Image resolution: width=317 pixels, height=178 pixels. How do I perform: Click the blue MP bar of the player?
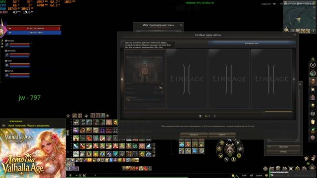pyautogui.click(x=34, y=33)
